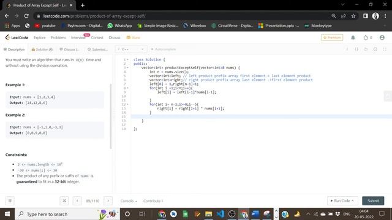Go to the previous problem
Image resolution: width=392 pixels, height=220 pixels.
tap(77, 201)
